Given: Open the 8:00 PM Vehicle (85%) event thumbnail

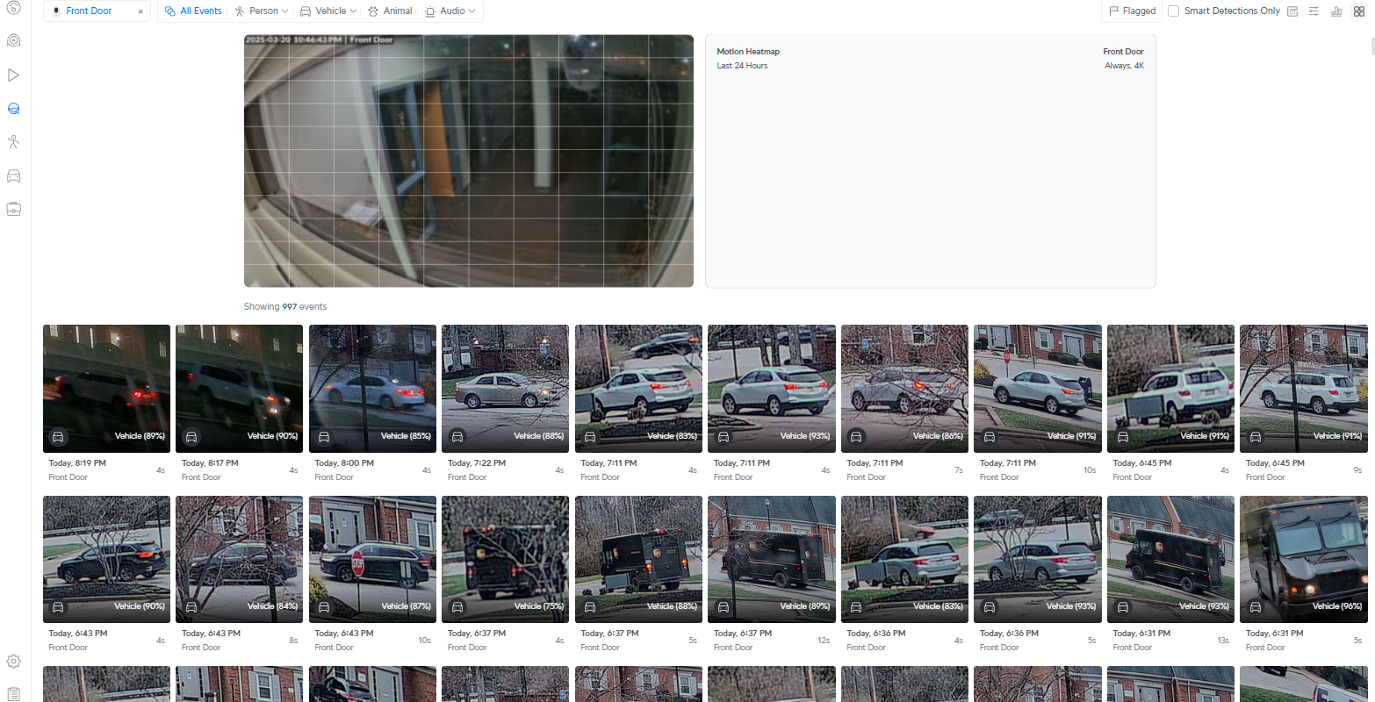Looking at the screenshot, I should pos(372,389).
